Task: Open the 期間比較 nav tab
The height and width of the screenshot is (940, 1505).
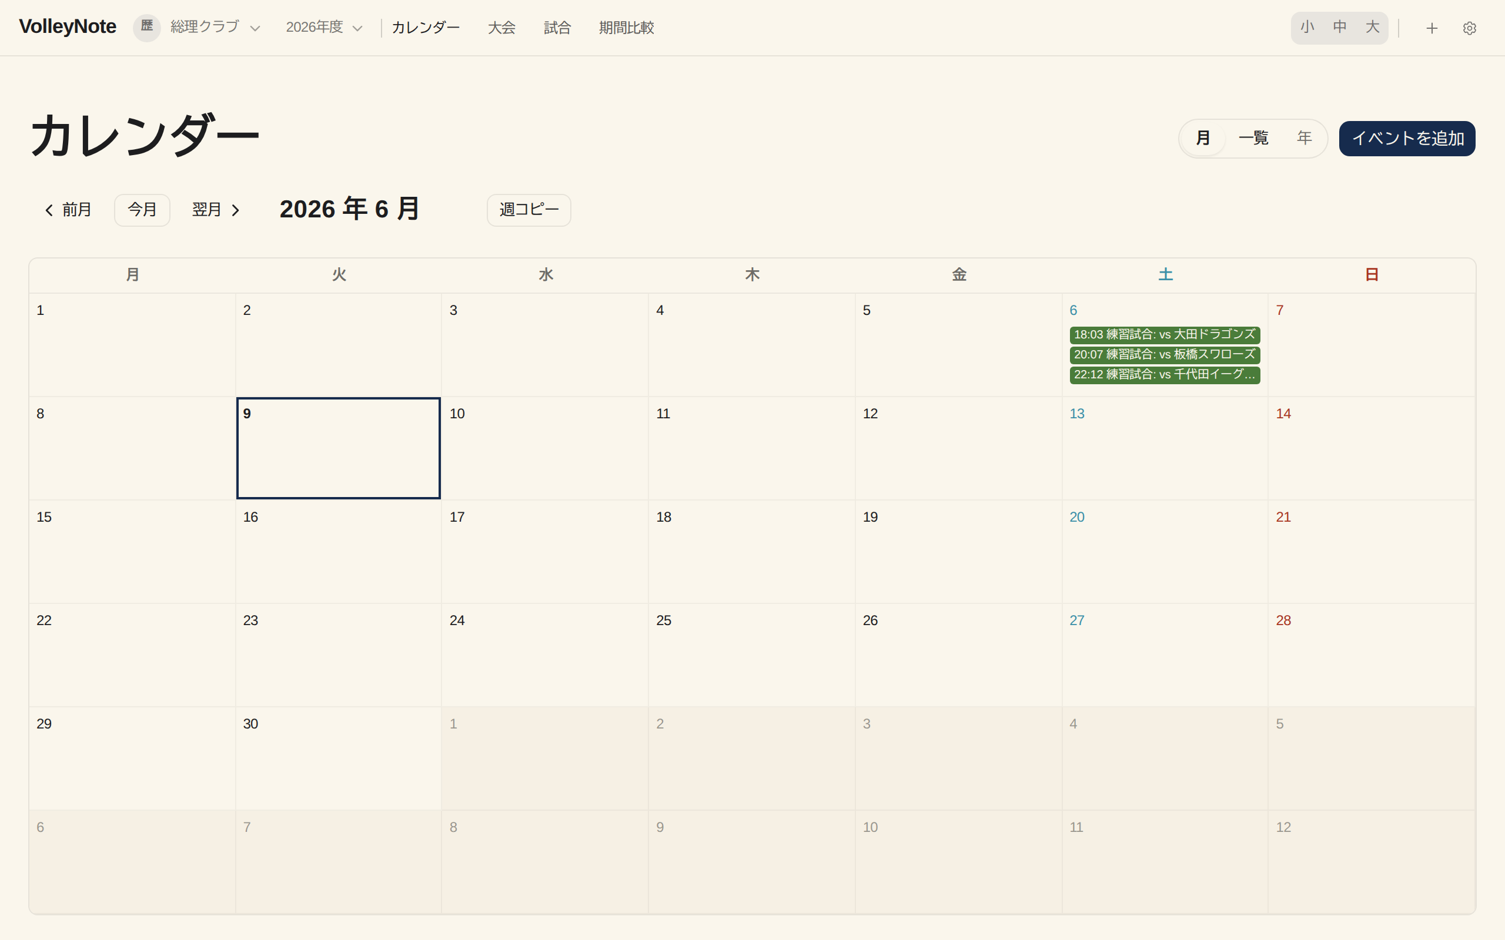Action: pyautogui.click(x=626, y=28)
